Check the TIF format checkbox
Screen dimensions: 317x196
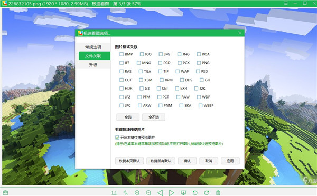point(160,71)
